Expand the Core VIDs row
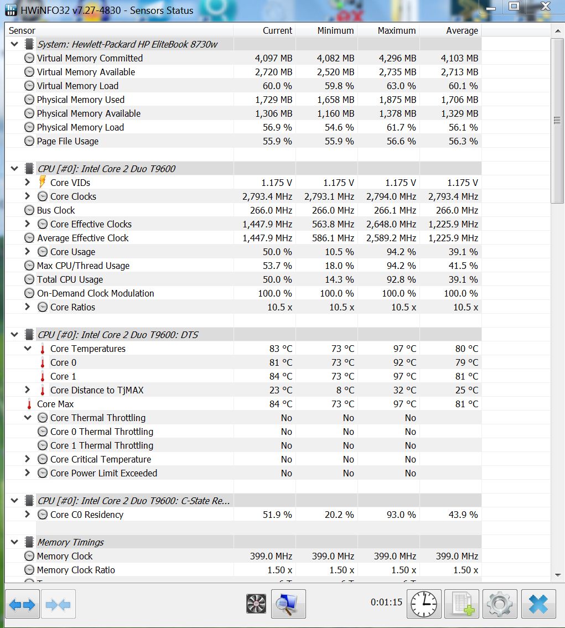The height and width of the screenshot is (628, 565). (x=27, y=182)
